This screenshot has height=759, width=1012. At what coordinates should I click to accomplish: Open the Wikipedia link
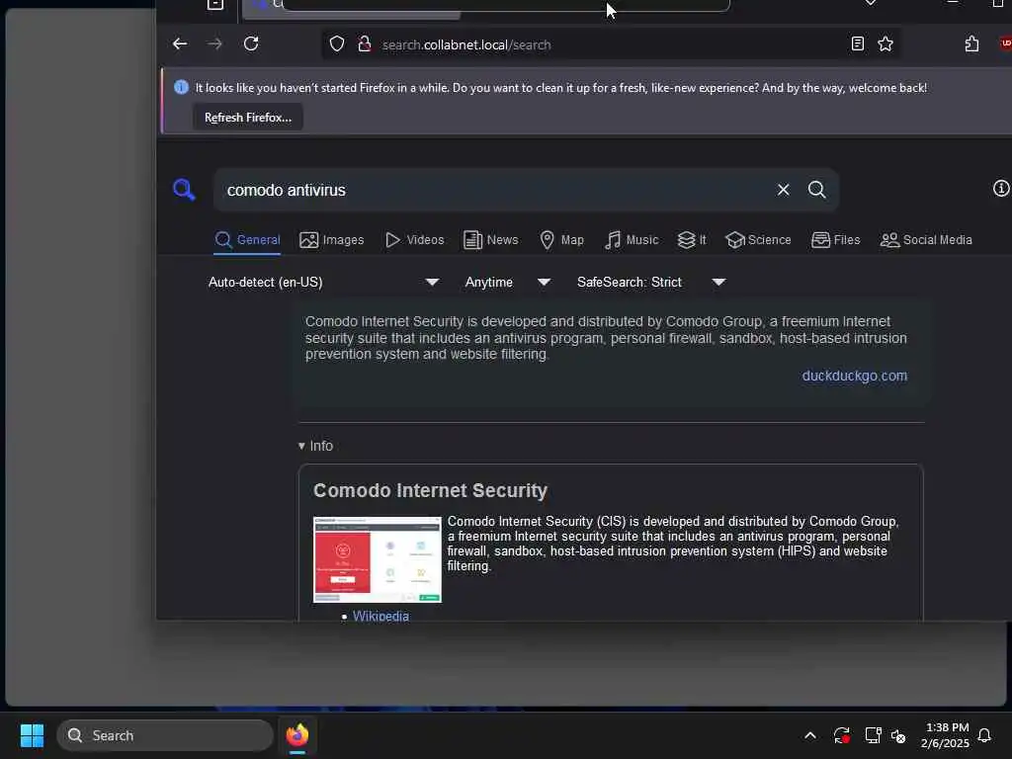[x=380, y=616]
